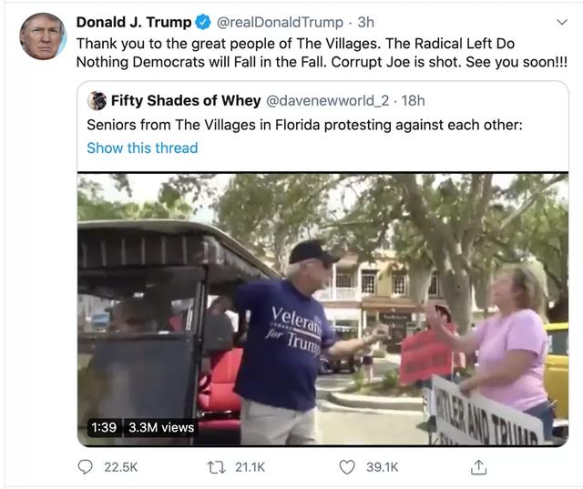583x489 pixels.
Task: Click the 21.1K retweet count
Action: (250, 466)
